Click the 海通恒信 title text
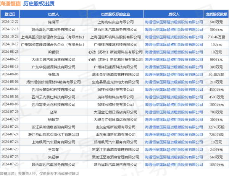229x176 pixels. (10, 4)
